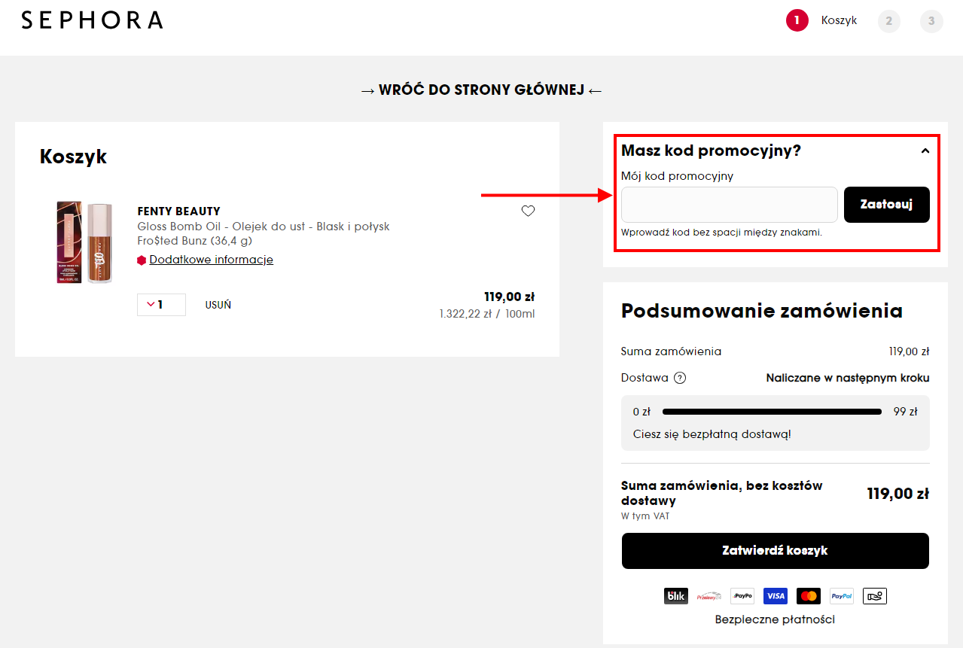Add the Fenty Beauty product to wishlist
Screen dimensions: 963x648
tap(528, 211)
